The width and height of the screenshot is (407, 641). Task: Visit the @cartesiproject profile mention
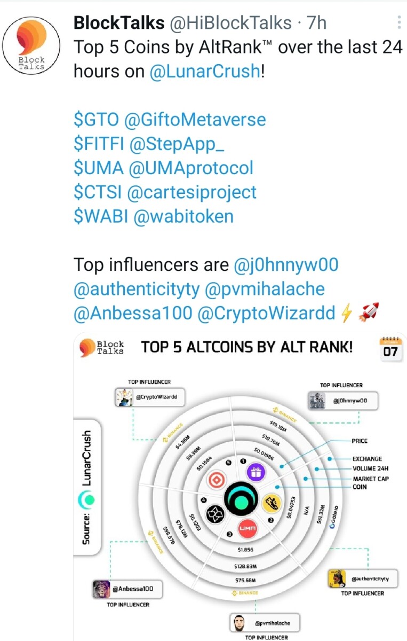193,192
